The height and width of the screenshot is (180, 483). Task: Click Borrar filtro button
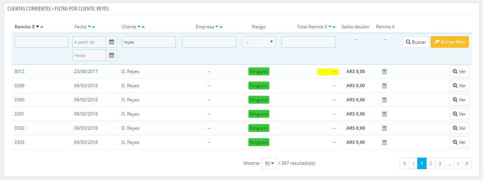point(450,42)
